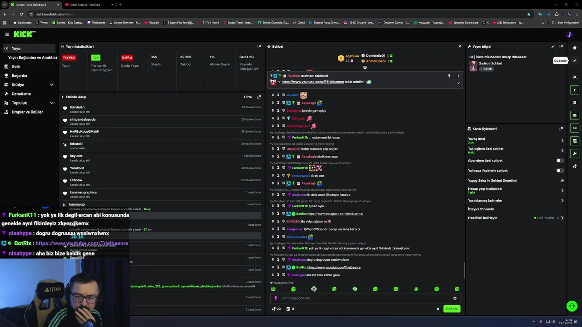Click İzleyici Yönlendir option

(x=481, y=209)
